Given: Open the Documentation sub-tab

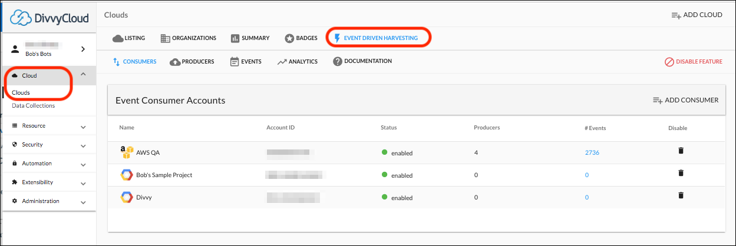Looking at the screenshot, I should (362, 61).
